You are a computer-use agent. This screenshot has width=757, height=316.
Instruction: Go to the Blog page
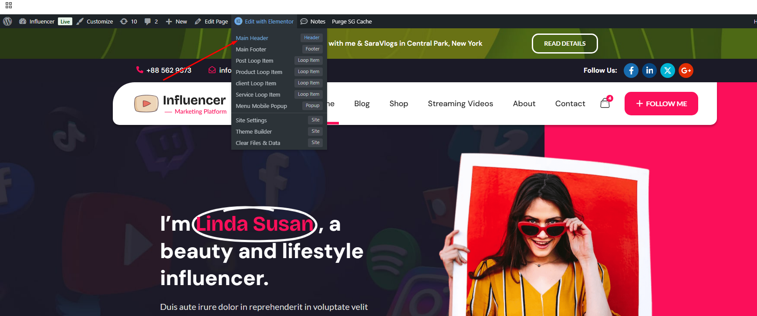pyautogui.click(x=362, y=104)
